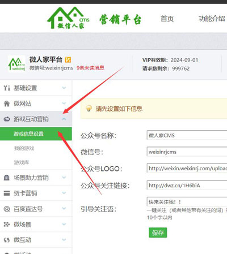Click the arrows icon for 微互动
This screenshot has height=254, width=227.
7,240
